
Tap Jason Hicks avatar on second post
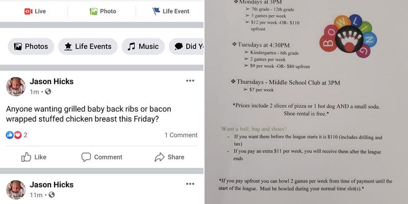point(16,189)
